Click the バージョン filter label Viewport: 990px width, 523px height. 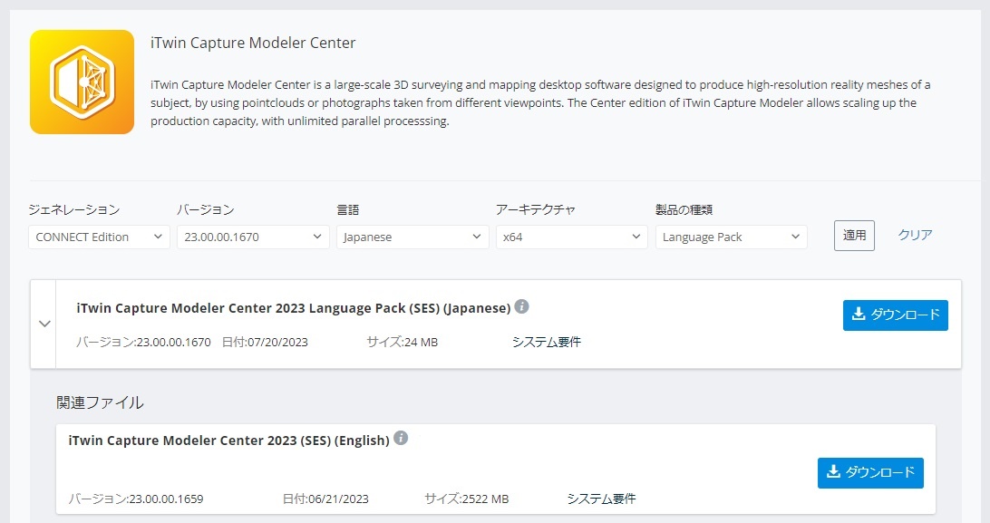[206, 209]
